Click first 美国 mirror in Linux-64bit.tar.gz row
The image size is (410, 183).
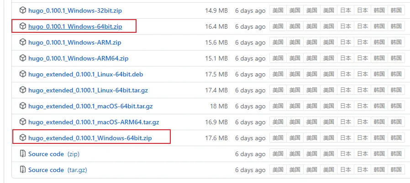pos(278,90)
